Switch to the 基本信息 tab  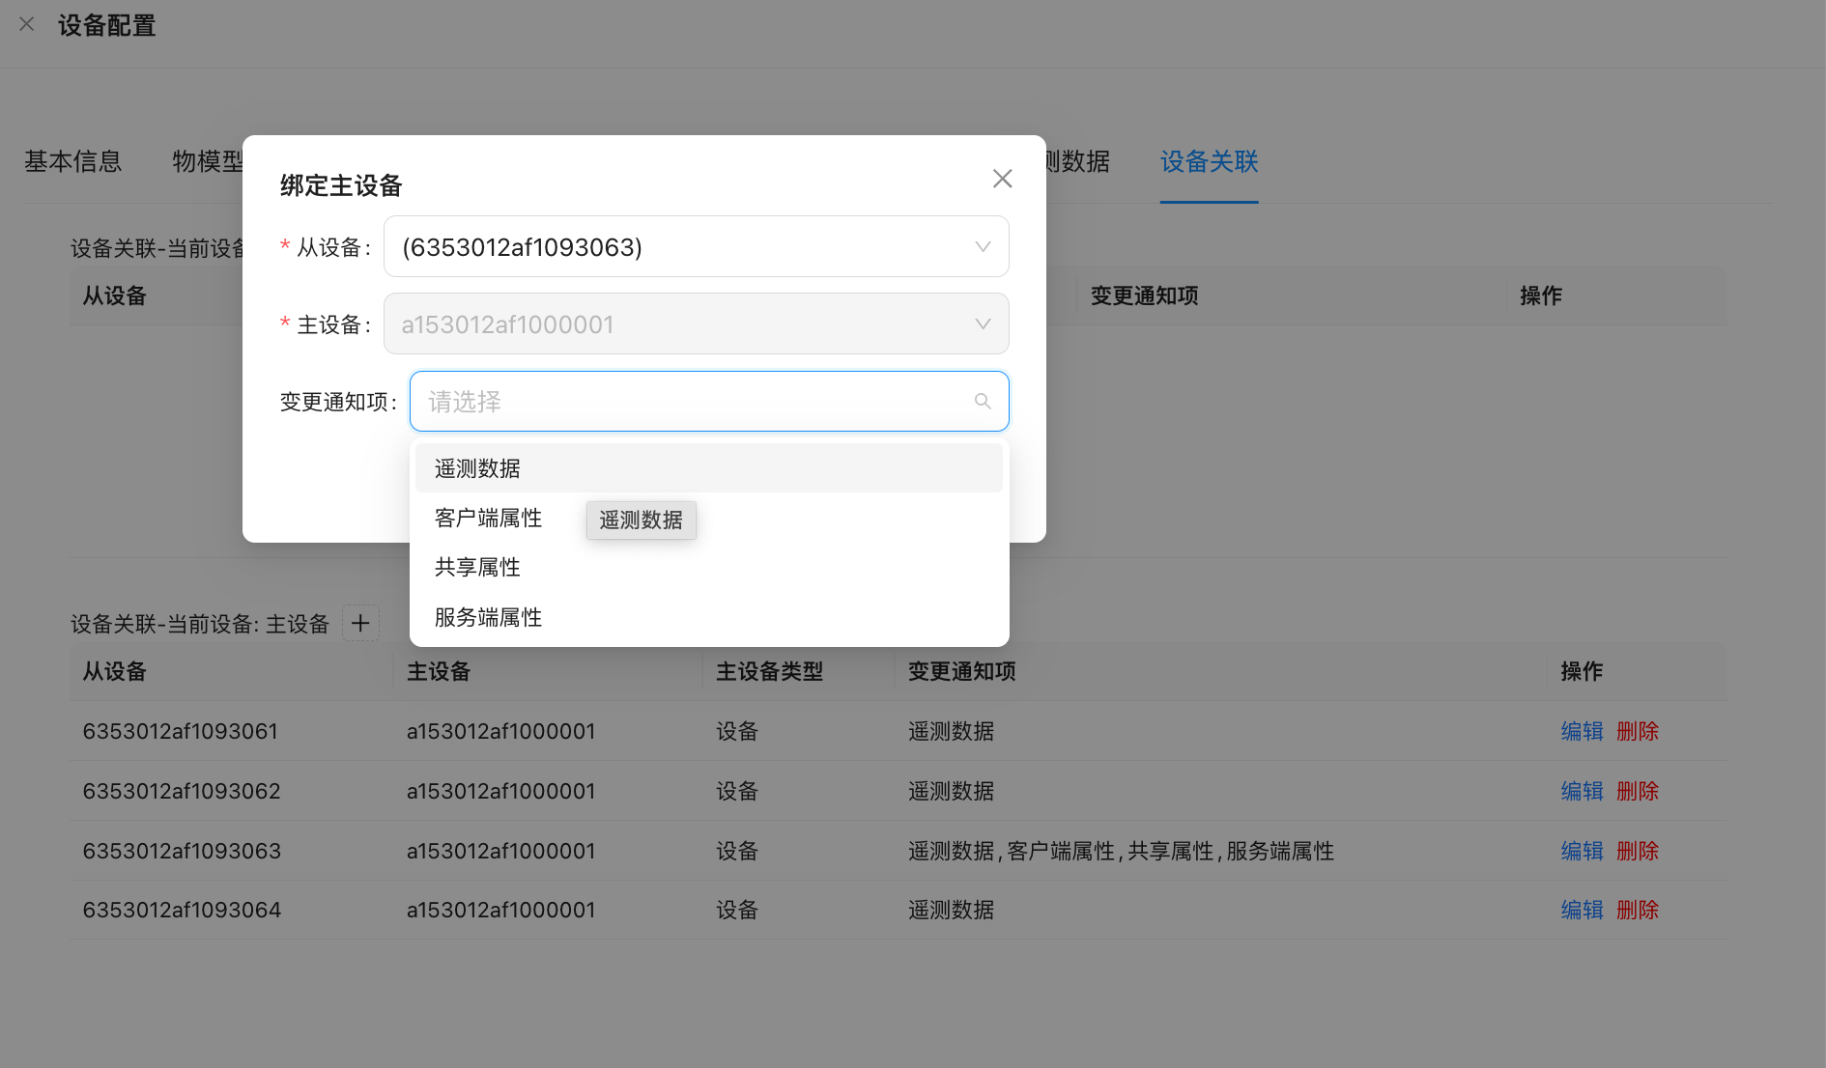[73, 161]
